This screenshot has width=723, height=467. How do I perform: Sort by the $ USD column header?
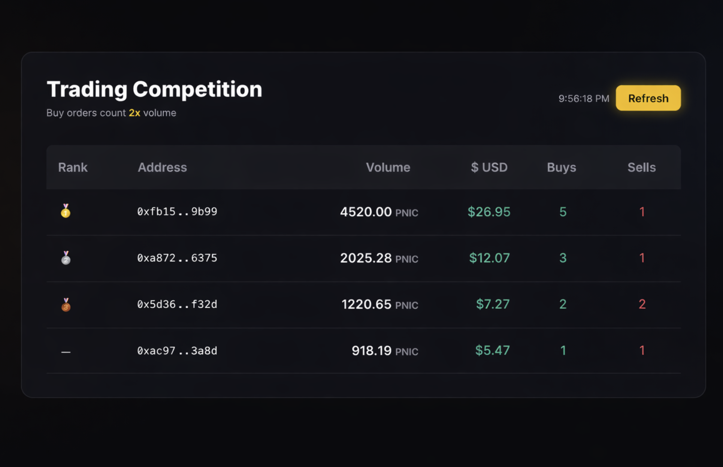pyautogui.click(x=489, y=167)
